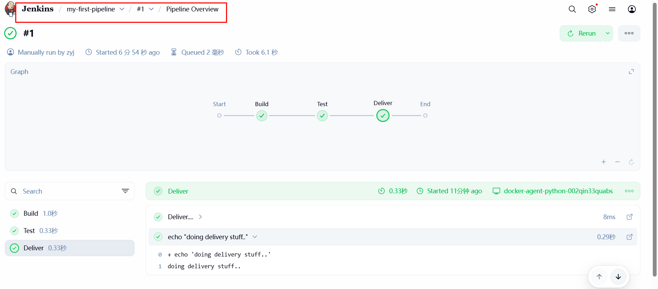The height and width of the screenshot is (289, 658).
Task: Open the stage filter icon in search box
Action: click(x=125, y=191)
